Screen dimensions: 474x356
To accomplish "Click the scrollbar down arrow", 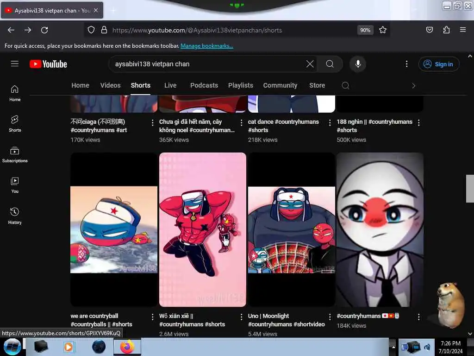I will (x=470, y=334).
